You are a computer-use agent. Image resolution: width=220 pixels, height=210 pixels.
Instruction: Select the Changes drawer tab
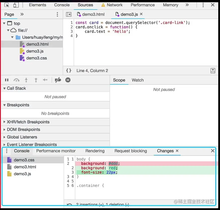pyautogui.click(x=165, y=151)
